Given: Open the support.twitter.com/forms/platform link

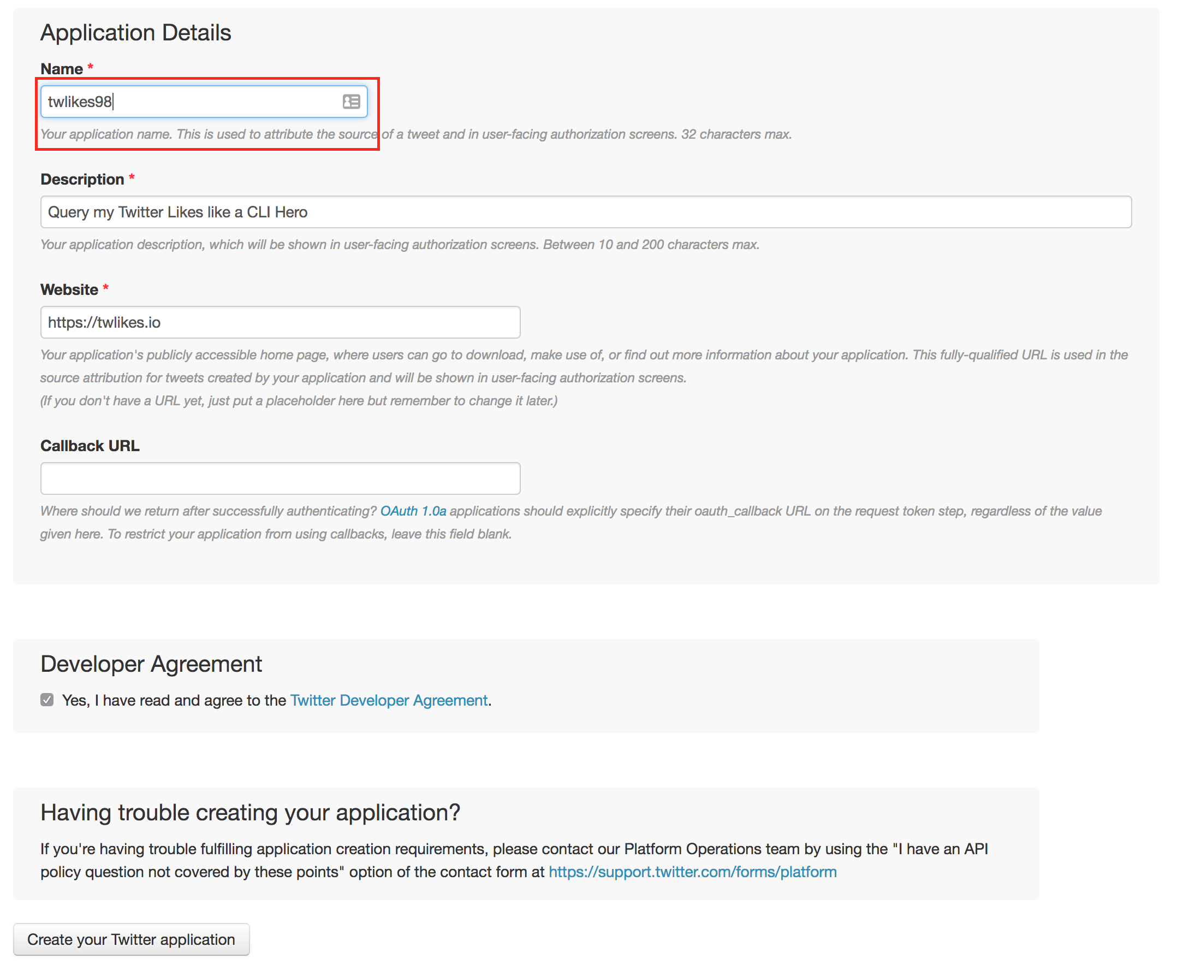Looking at the screenshot, I should [x=692, y=872].
